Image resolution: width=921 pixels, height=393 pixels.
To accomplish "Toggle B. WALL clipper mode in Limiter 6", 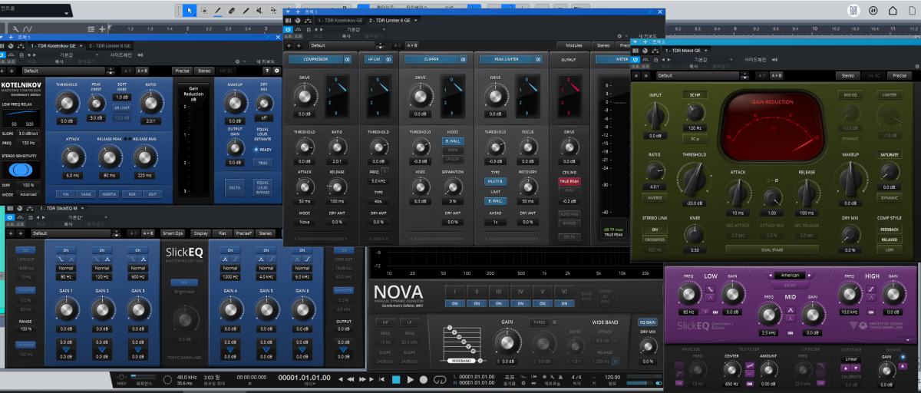I will click(452, 142).
